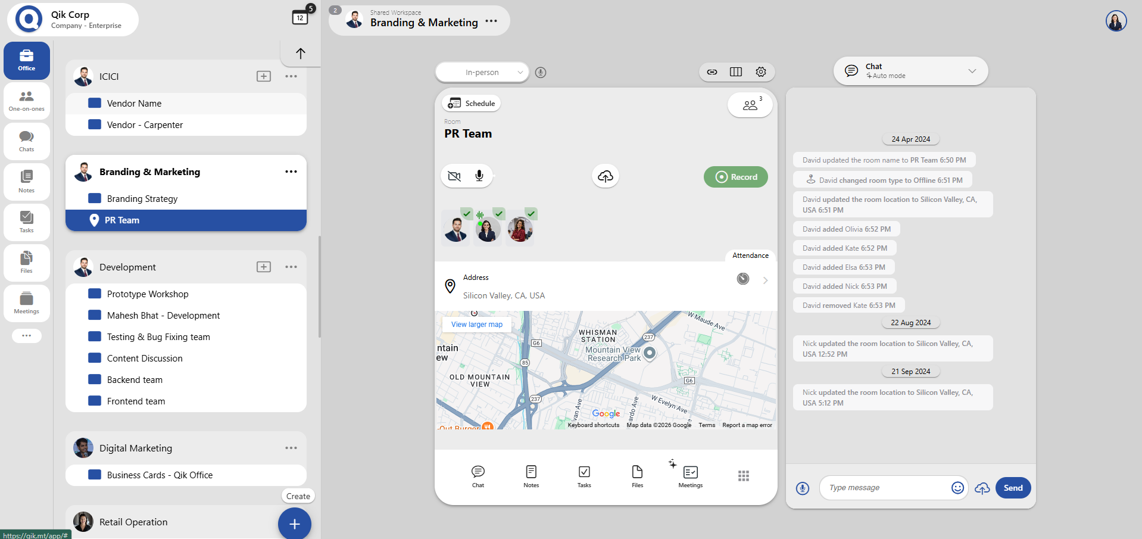Open the Chats sidebar section
The image size is (1142, 539).
[26, 141]
